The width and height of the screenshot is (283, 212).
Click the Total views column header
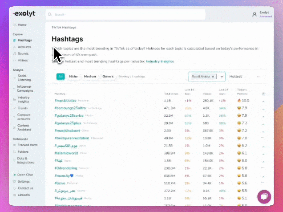tap(171, 94)
